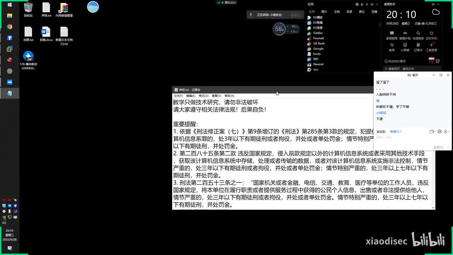Select the 声明.txt desktop file
Viewport: 453px width, 255px height.
[x=46, y=10]
